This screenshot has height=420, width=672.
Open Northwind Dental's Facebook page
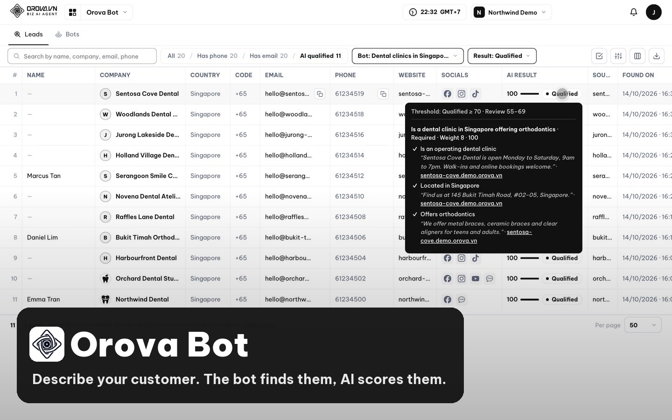448,300
